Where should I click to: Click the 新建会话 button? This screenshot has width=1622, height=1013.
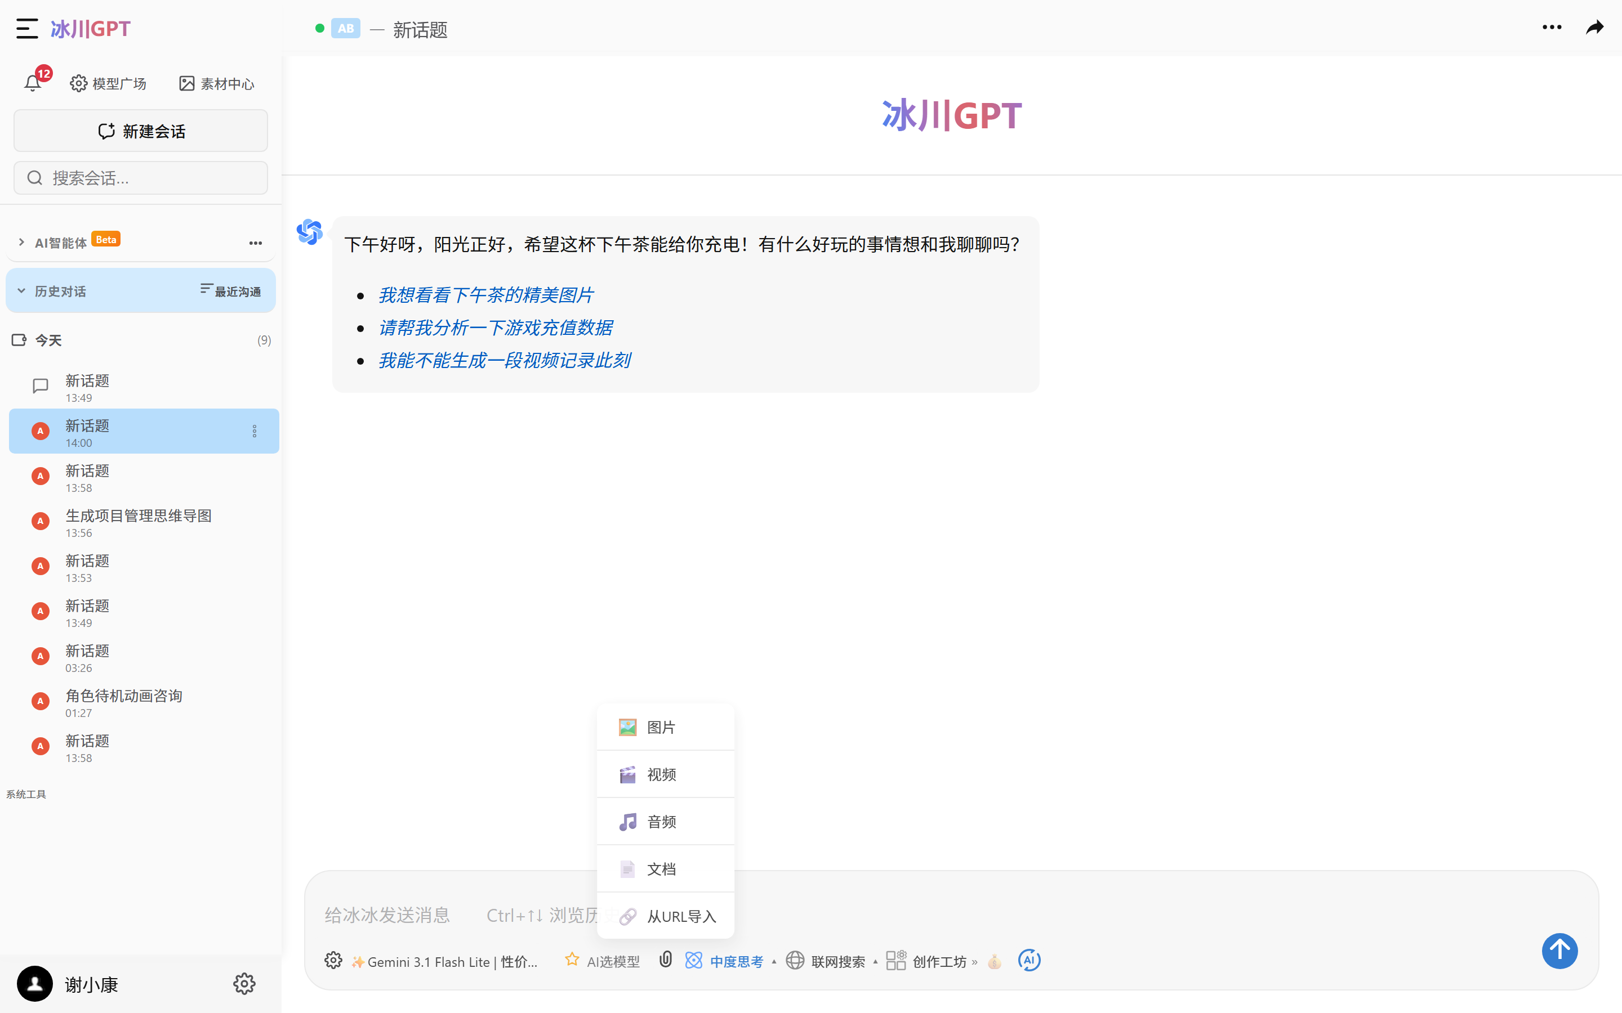141,131
